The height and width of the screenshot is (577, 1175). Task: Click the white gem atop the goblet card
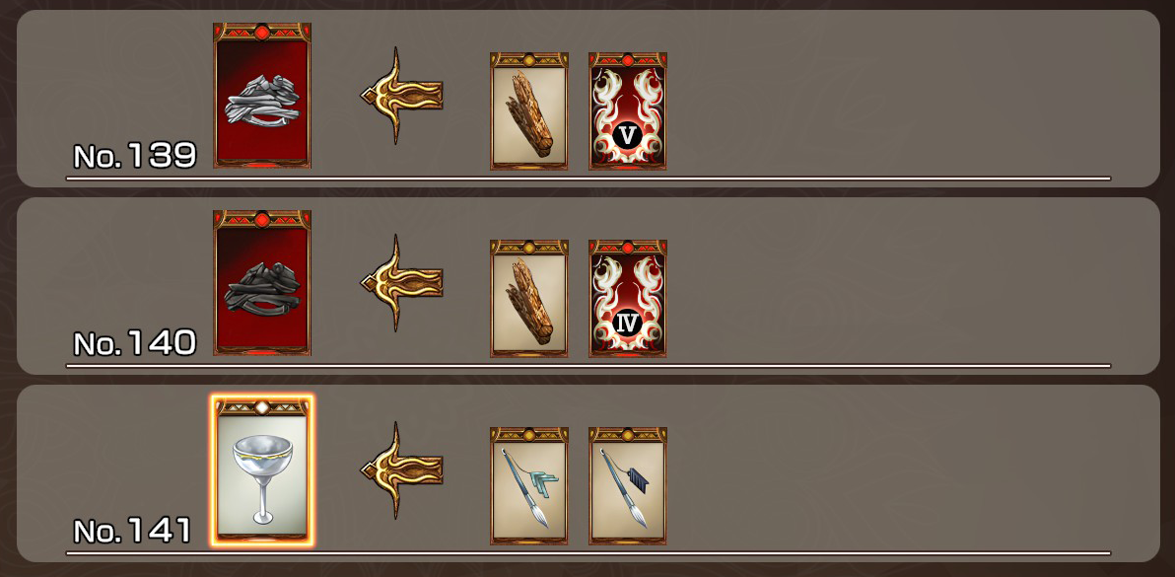coord(262,407)
